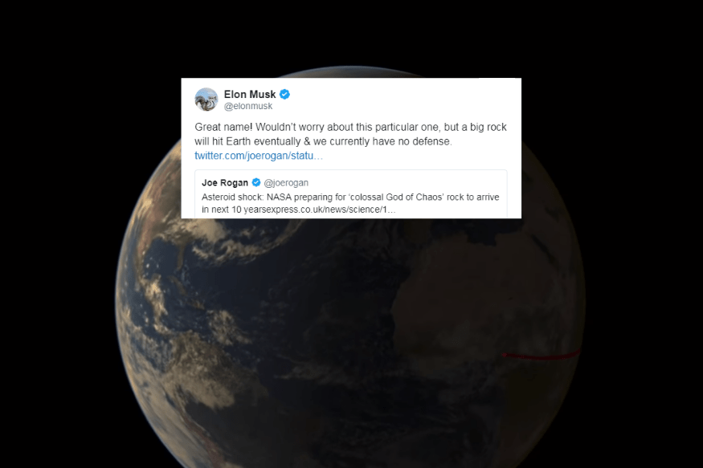The width and height of the screenshot is (703, 468).
Task: Click Joe Rogan's blue verified badge
Action: [256, 182]
